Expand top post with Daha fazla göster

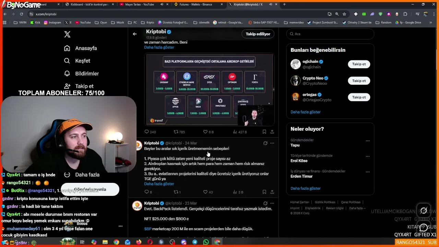pyautogui.click(x=159, y=47)
